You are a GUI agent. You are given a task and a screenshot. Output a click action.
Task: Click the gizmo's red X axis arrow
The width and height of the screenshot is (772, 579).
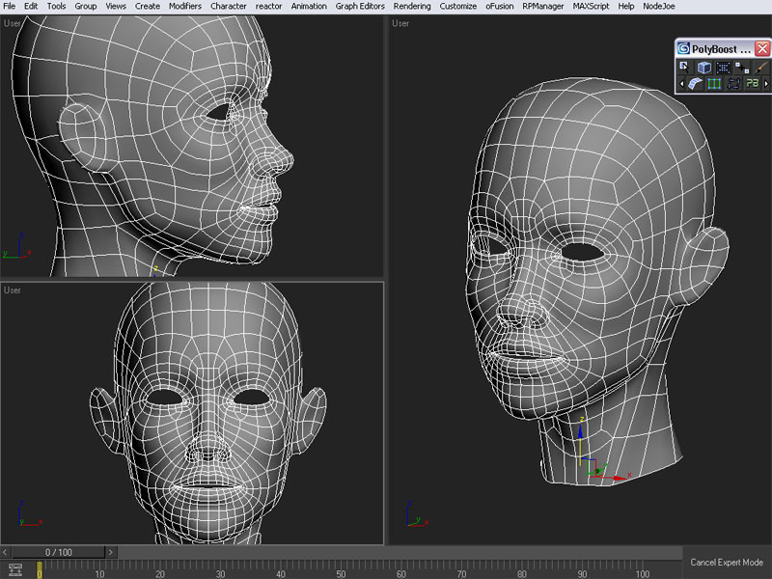(620, 478)
